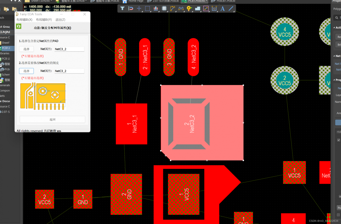Collapse the Actions section in Properties

click(x=334, y=28)
